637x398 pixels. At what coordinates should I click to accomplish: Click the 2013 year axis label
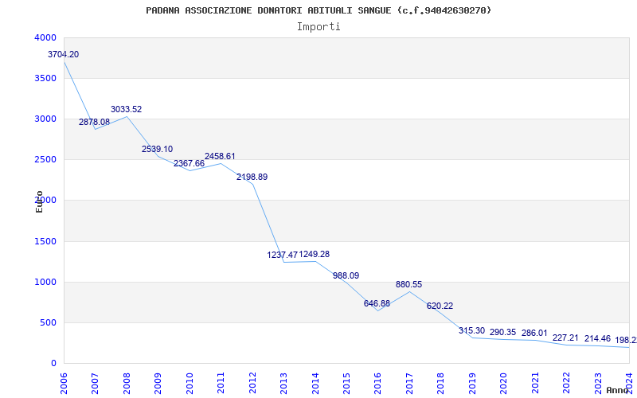pyautogui.click(x=283, y=384)
